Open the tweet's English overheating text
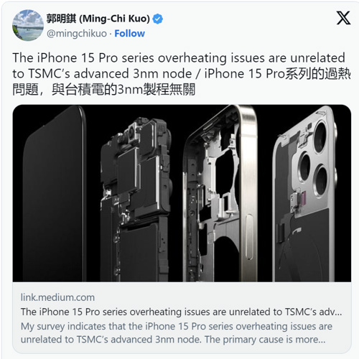 click(x=179, y=65)
